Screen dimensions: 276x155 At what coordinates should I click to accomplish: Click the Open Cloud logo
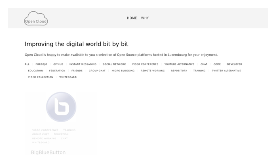point(36,18)
